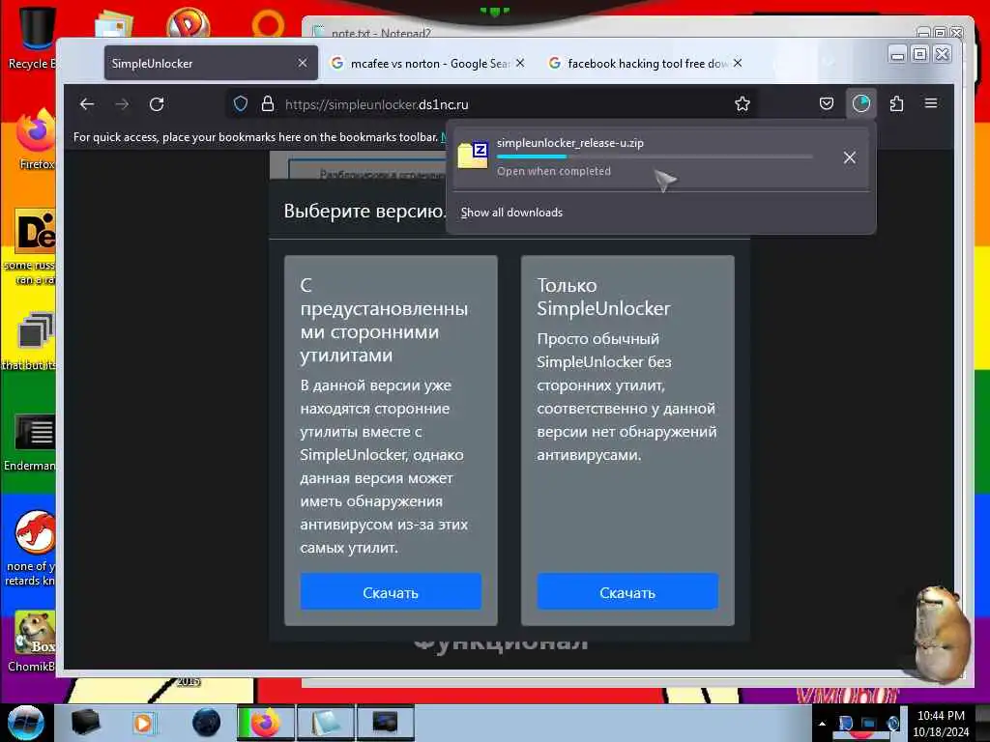
Task: Open the Recycle Bin desktop icon
Action: pyautogui.click(x=35, y=38)
